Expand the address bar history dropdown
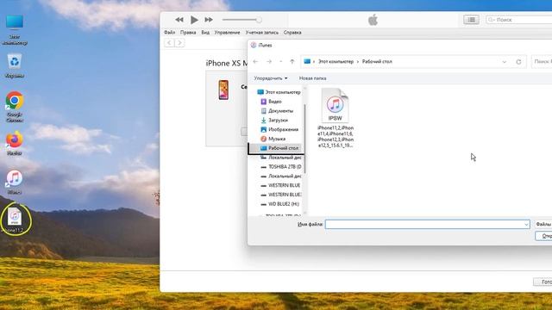 coord(504,62)
